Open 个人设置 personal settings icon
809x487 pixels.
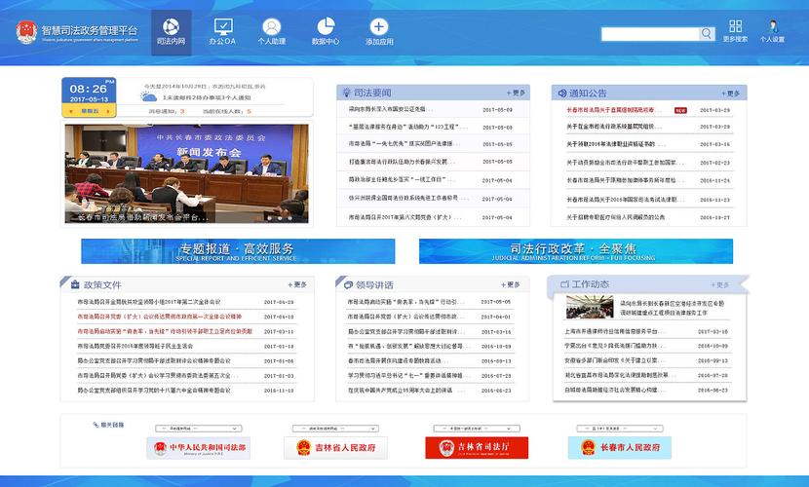click(x=772, y=27)
